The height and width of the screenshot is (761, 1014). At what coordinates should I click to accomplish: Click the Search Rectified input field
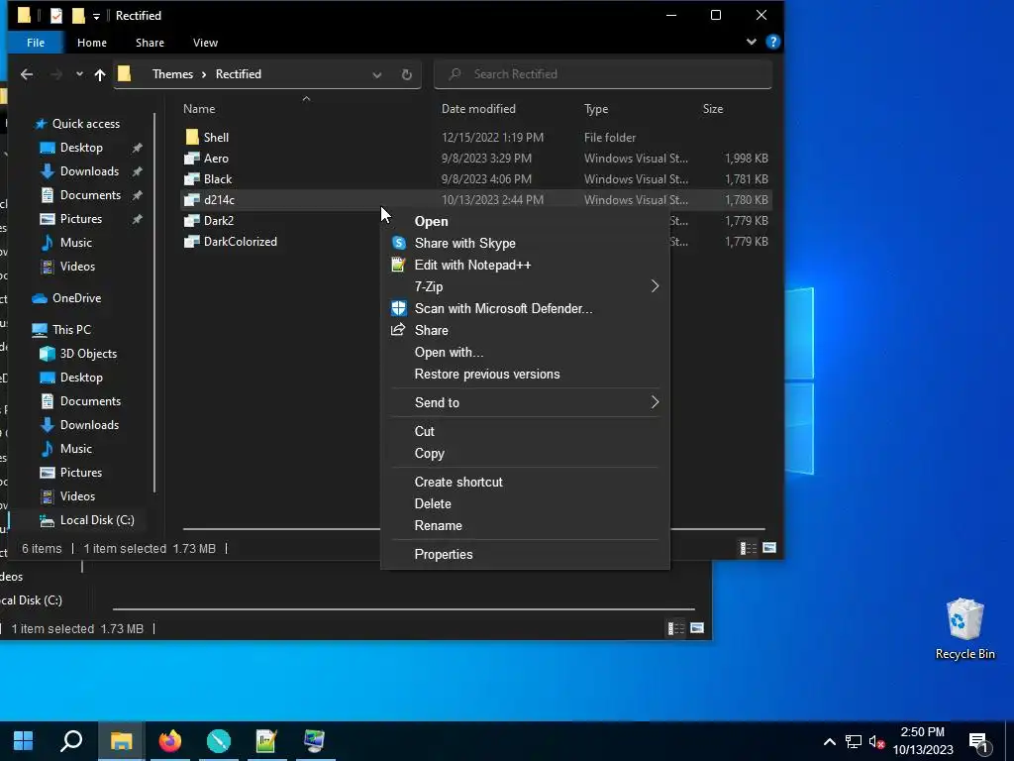(x=603, y=74)
